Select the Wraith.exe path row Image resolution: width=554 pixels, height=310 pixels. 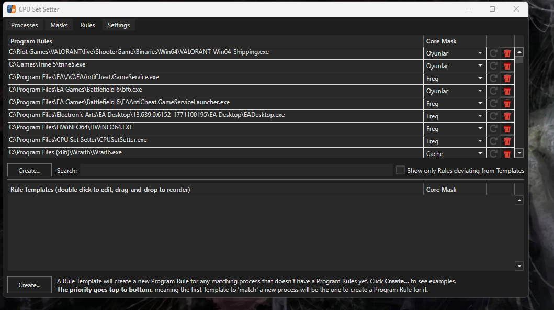(215, 153)
